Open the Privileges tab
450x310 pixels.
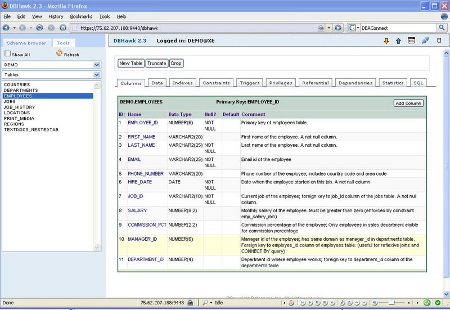pos(281,83)
